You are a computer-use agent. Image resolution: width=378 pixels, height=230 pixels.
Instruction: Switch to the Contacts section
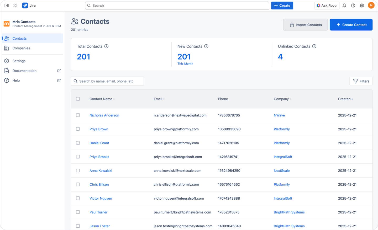(x=19, y=38)
